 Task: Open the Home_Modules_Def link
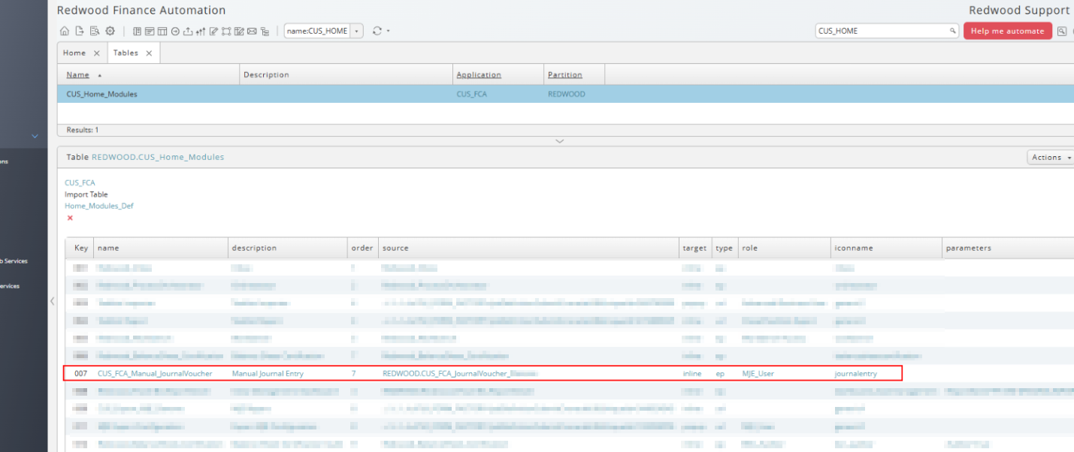[x=99, y=206]
